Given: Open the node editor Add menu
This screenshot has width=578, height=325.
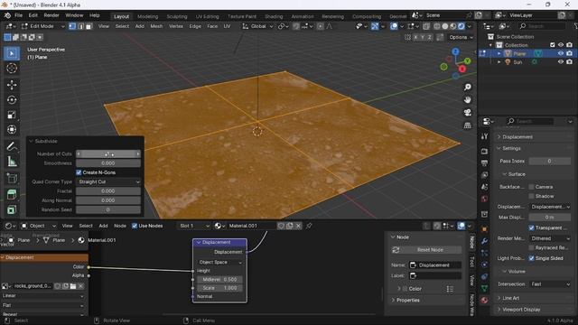Looking at the screenshot, I should 103,226.
